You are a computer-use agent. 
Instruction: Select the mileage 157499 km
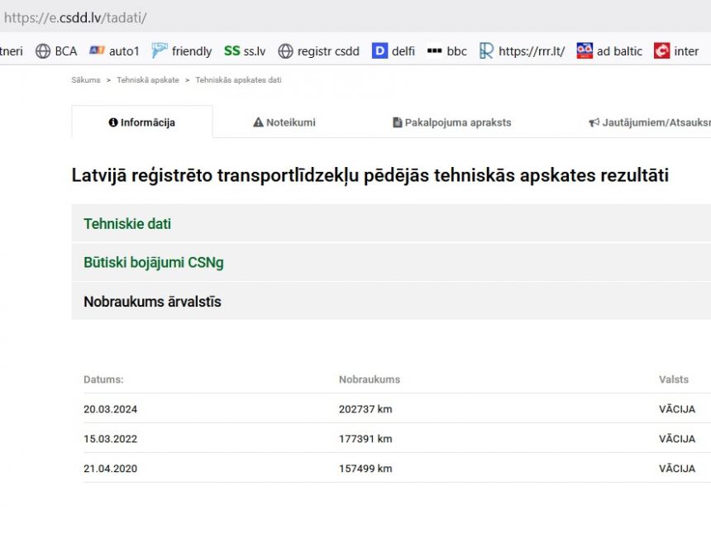pyautogui.click(x=365, y=468)
